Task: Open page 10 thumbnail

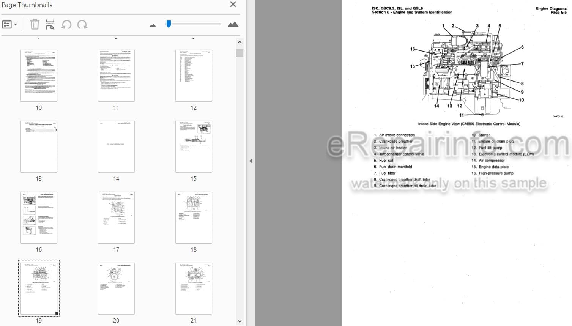Action: coord(39,76)
